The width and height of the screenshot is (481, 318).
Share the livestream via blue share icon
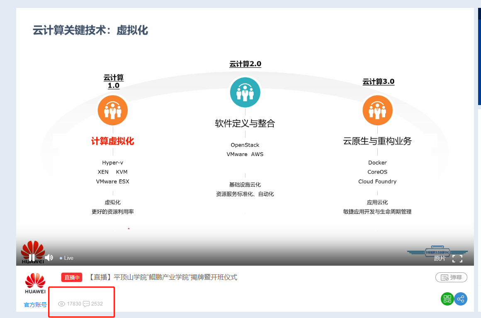(x=461, y=299)
